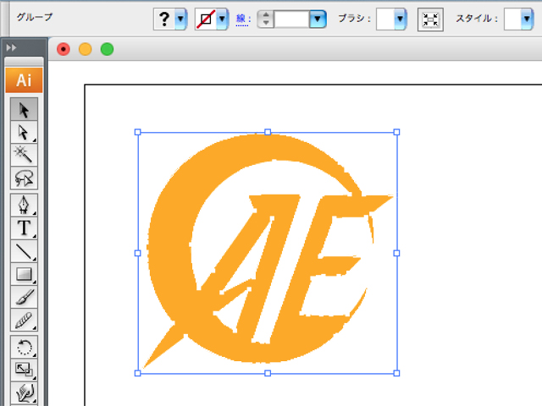Screen dimensions: 542x406
Task: Select the Rotate tool
Action: pyautogui.click(x=24, y=347)
